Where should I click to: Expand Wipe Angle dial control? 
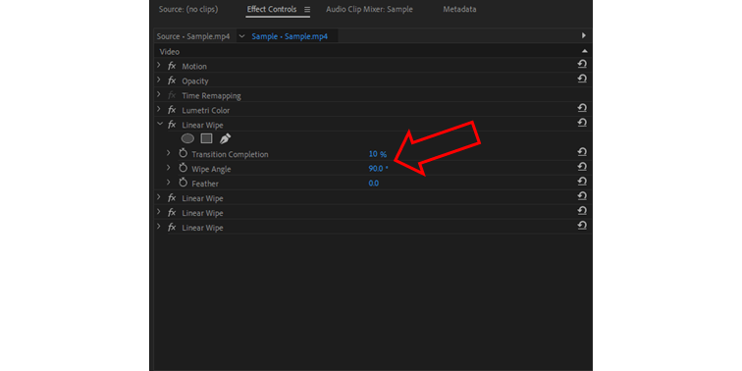(x=169, y=168)
